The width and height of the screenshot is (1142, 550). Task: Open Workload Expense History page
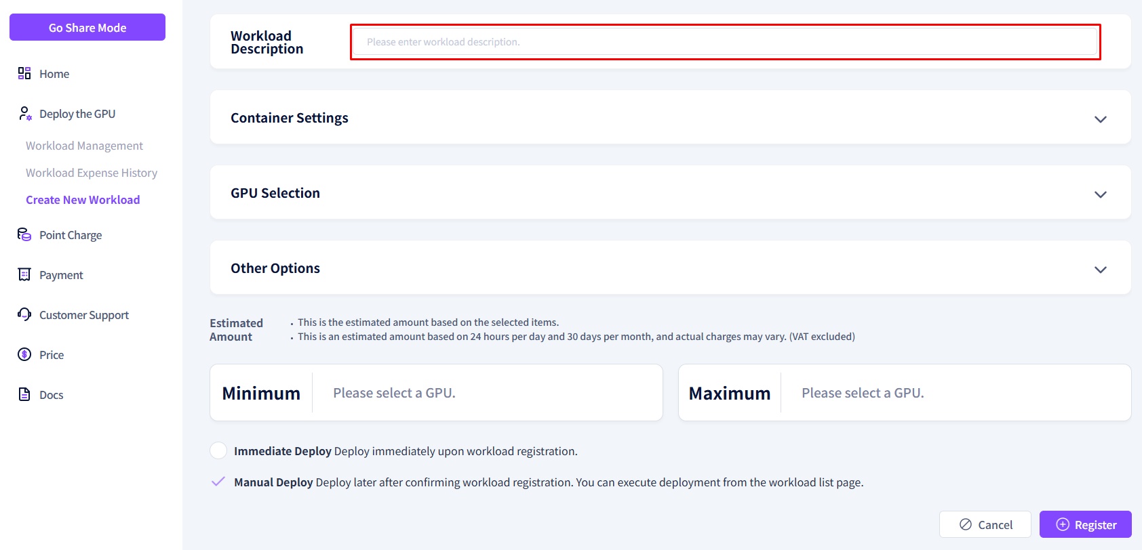pos(92,173)
